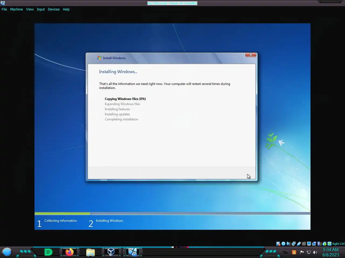Screen dimensions: 345x258
Task: Click 'Collecting information' stage label
Action: [x=61, y=221]
